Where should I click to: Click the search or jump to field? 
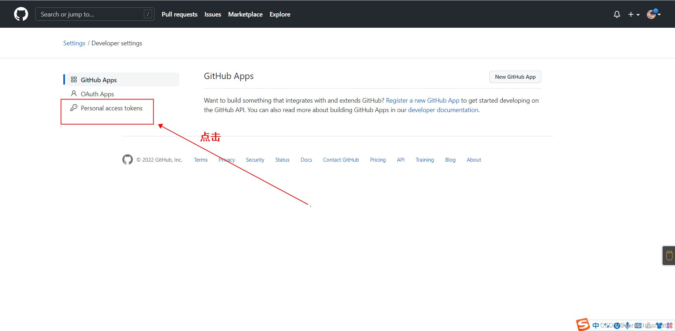95,14
